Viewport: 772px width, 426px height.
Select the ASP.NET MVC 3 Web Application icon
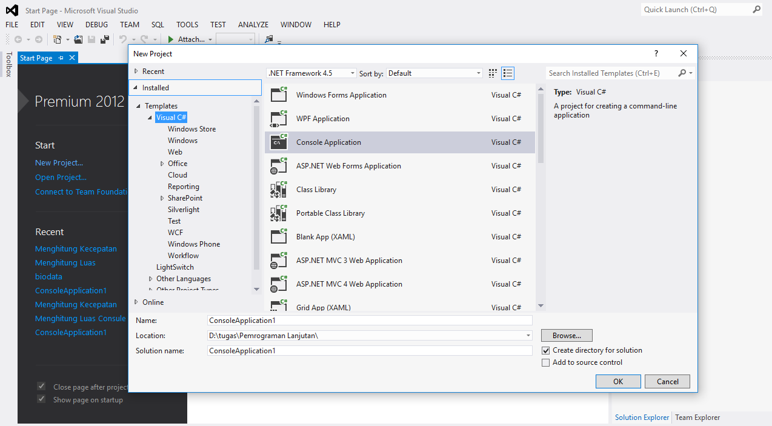point(279,259)
